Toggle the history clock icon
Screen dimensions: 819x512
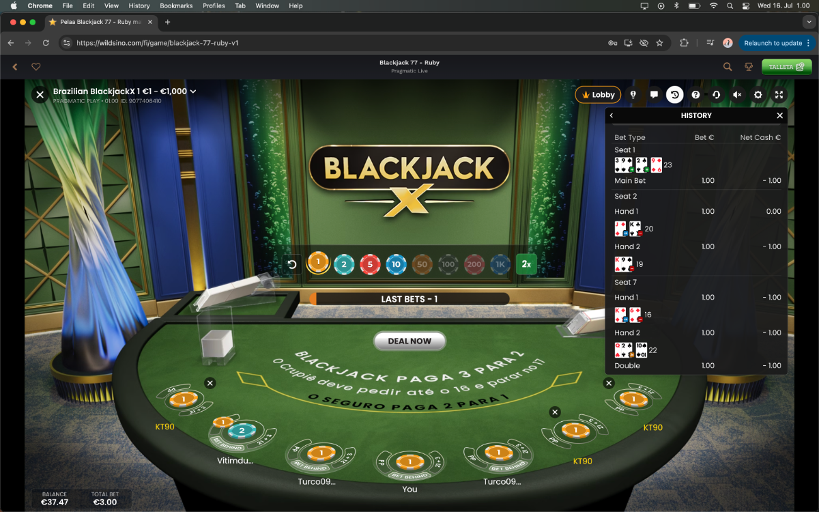tap(674, 95)
